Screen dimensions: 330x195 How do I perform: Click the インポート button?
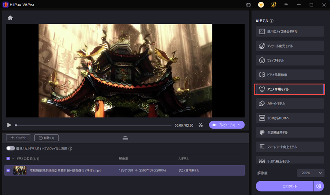[18, 138]
